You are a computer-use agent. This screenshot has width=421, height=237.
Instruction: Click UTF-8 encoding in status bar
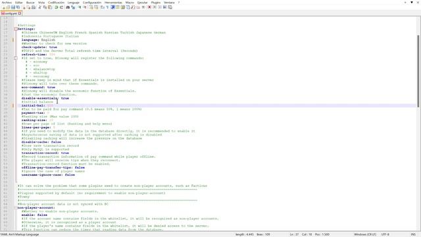point(385,234)
